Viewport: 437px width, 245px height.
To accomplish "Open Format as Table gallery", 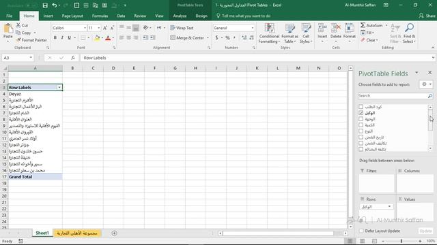I will [290, 33].
